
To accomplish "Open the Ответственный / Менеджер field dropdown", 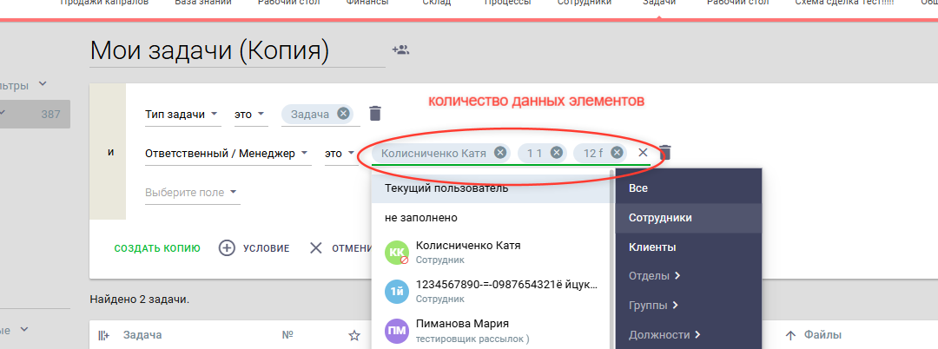I will [226, 153].
